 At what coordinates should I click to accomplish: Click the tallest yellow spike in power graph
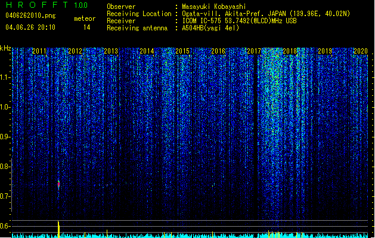pyautogui.click(x=58, y=229)
